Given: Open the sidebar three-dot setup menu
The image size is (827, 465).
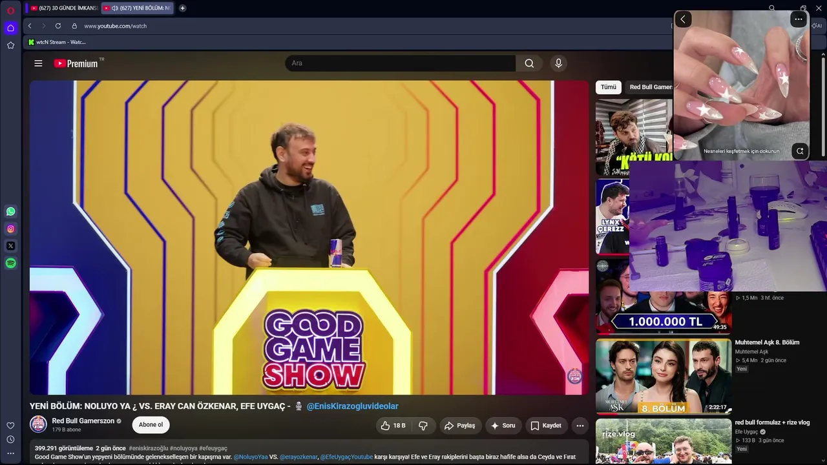Looking at the screenshot, I should pos(10,453).
